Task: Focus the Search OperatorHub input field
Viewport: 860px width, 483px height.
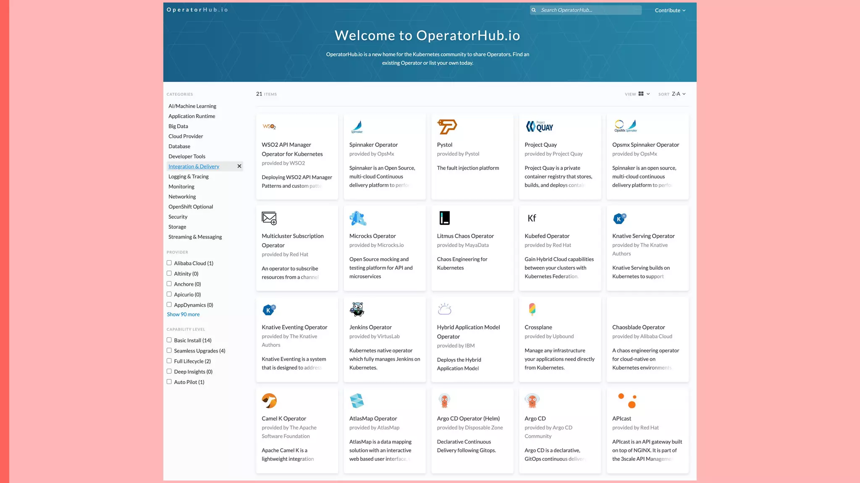Action: (x=589, y=10)
